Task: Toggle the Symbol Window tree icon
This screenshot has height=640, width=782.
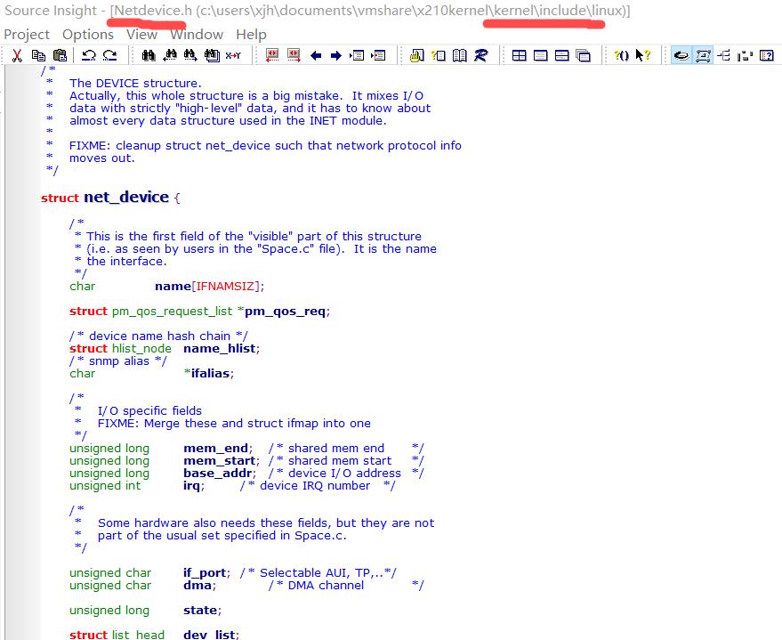Action: (723, 55)
